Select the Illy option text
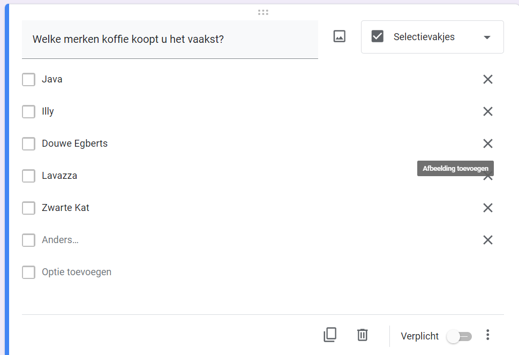Screen dimensions: 519x355 coord(48,111)
